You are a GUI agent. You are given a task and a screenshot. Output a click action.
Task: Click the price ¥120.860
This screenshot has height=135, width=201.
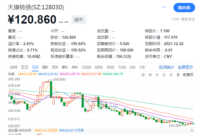pos(32,19)
